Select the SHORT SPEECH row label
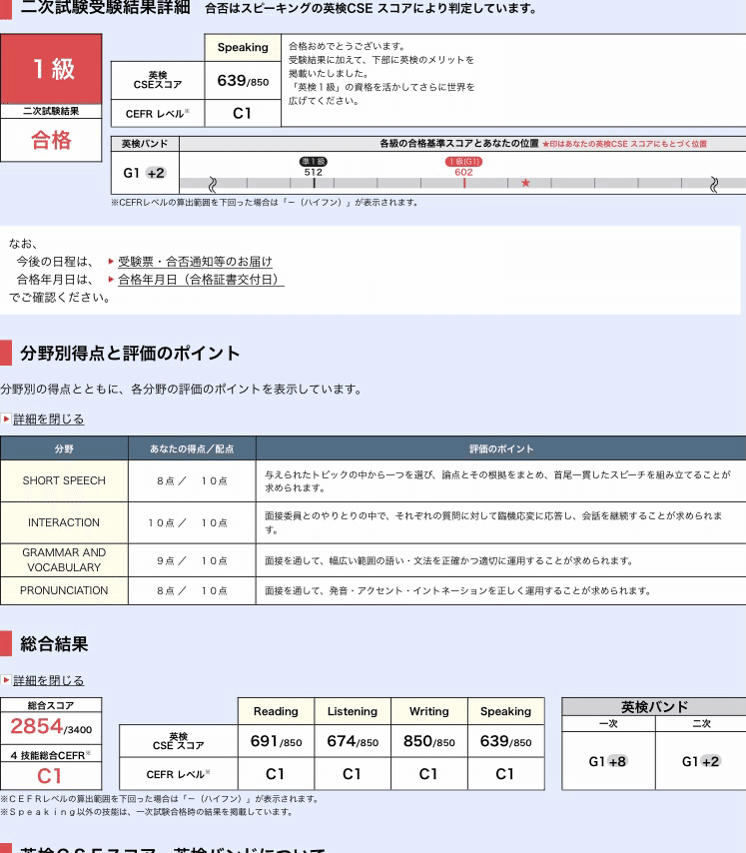The width and height of the screenshot is (746, 853). (64, 480)
